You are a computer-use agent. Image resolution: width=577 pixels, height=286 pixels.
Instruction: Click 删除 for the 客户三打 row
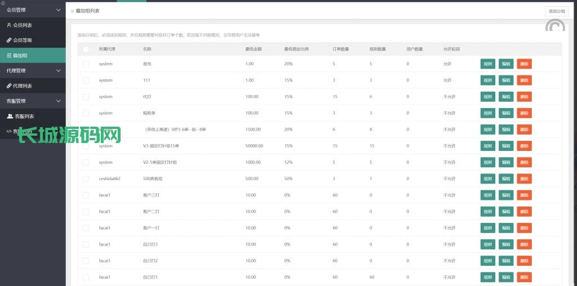click(524, 195)
